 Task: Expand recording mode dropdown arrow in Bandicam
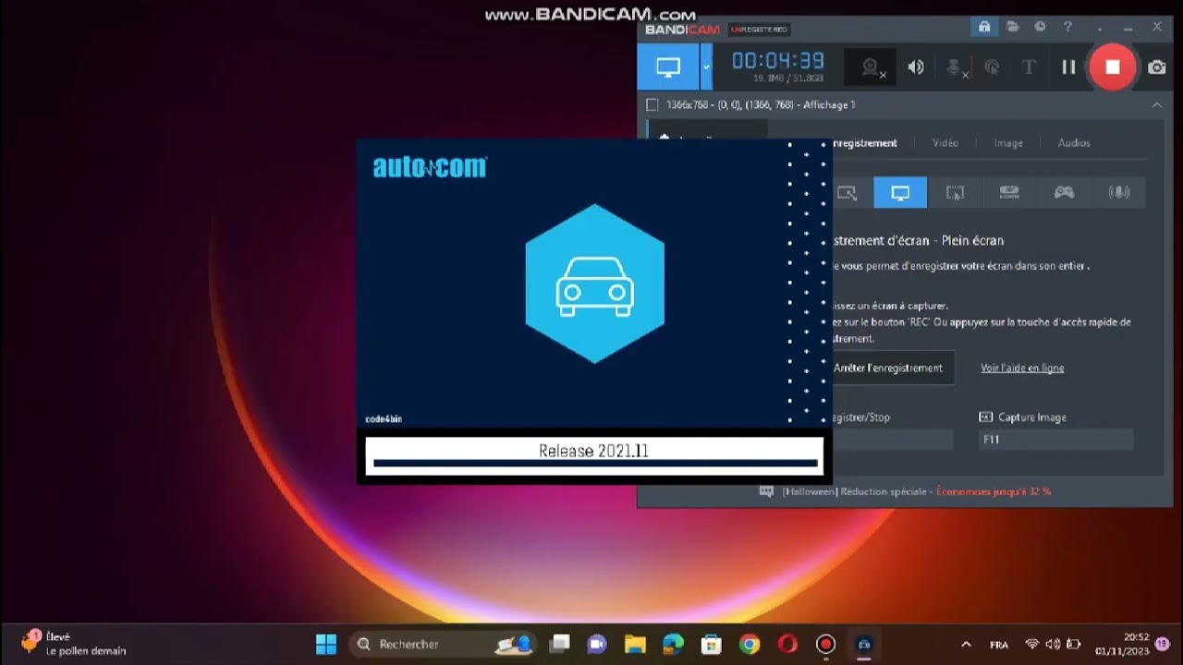coord(706,66)
